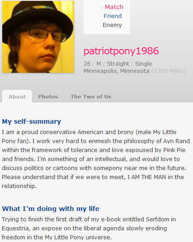
Task: Switch to the Photos tab
Action: coord(48,97)
